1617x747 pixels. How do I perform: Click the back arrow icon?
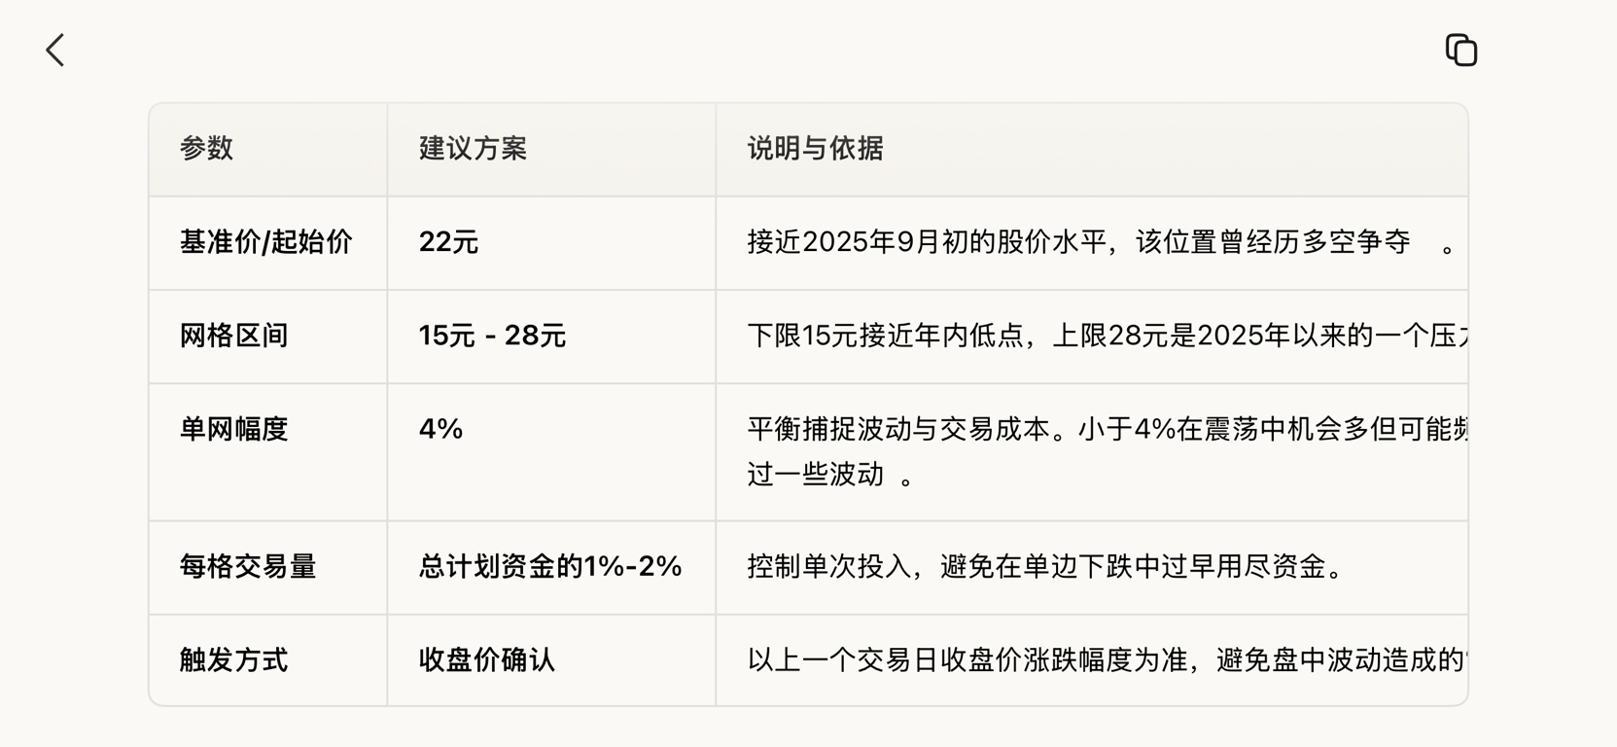(x=55, y=50)
